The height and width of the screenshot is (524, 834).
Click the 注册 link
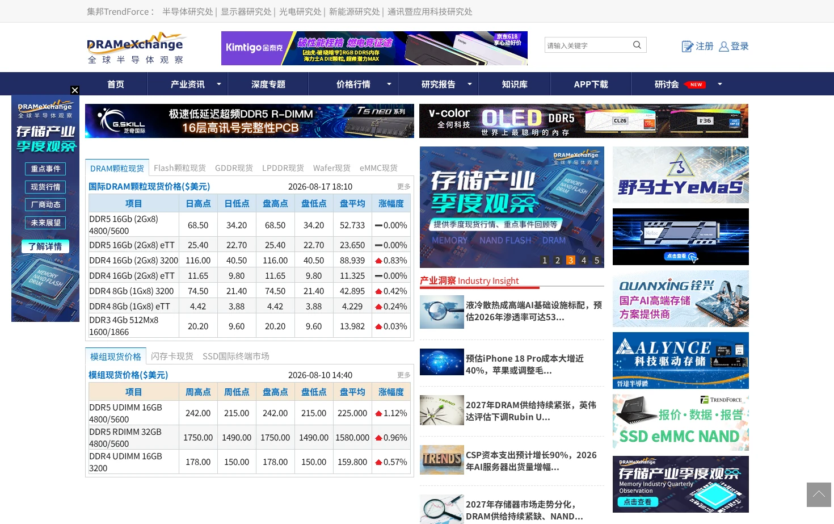(x=705, y=47)
